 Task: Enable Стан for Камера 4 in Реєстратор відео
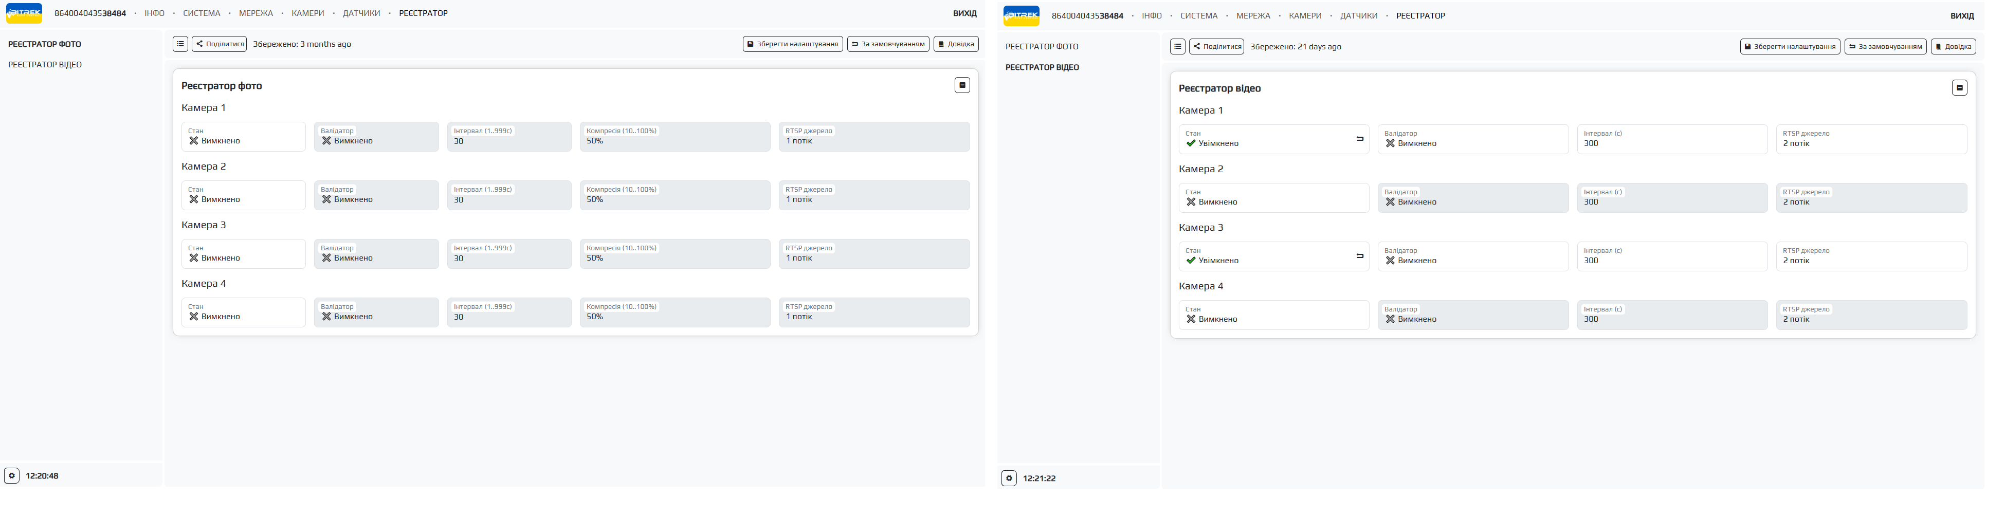point(1272,315)
